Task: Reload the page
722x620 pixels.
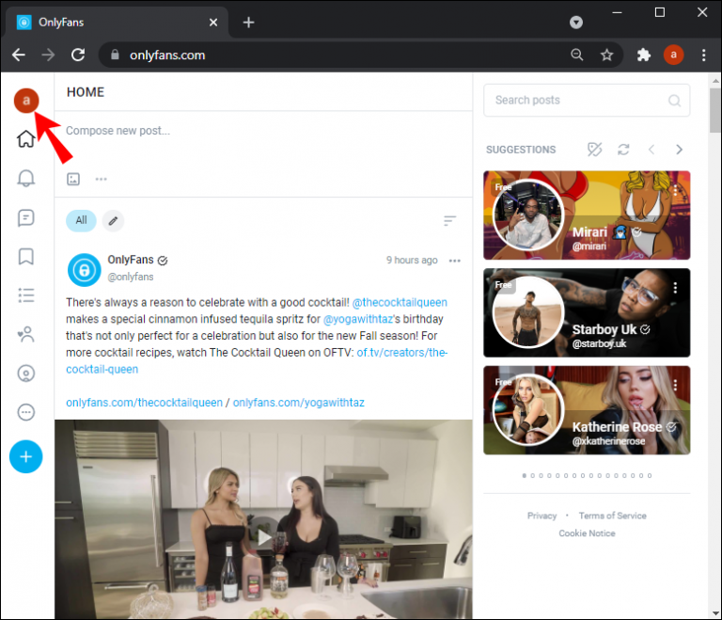Action: [78, 55]
